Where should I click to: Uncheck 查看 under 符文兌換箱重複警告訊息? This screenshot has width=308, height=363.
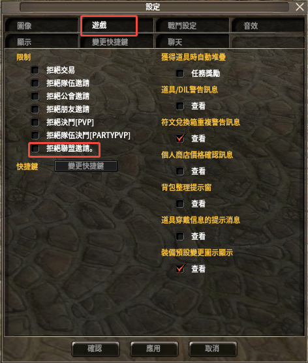(x=180, y=138)
